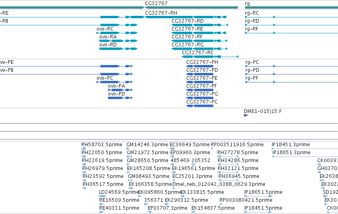Click the purple DME1-015J15.F feature glyph
This screenshot has height=214, width=338.
click(246, 115)
